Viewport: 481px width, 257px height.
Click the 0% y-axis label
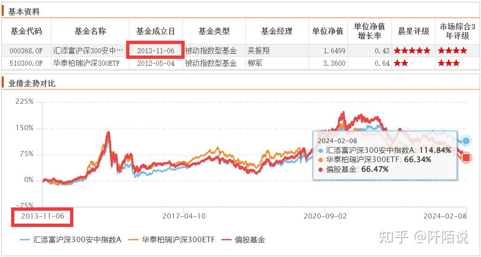point(29,180)
